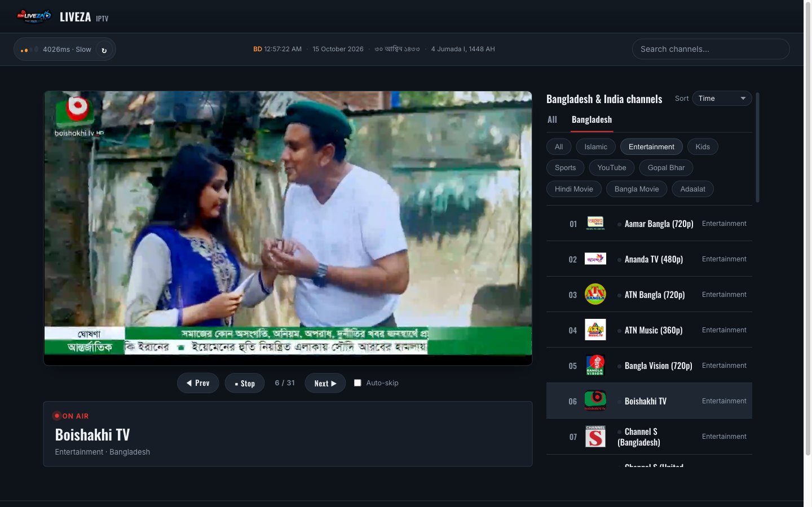Filter channels by Kids
This screenshot has width=812, height=507.
703,147
